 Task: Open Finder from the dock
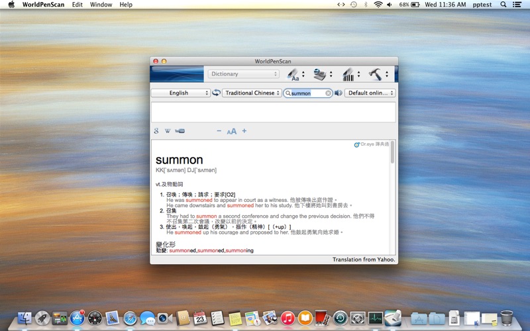coord(25,318)
